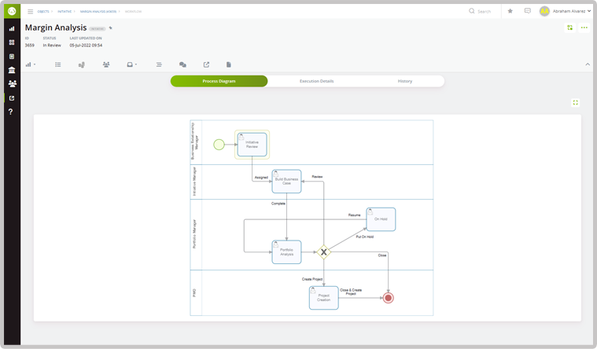This screenshot has height=349, width=597.
Task: Click the 'Complete' flow label
Action: pos(278,204)
